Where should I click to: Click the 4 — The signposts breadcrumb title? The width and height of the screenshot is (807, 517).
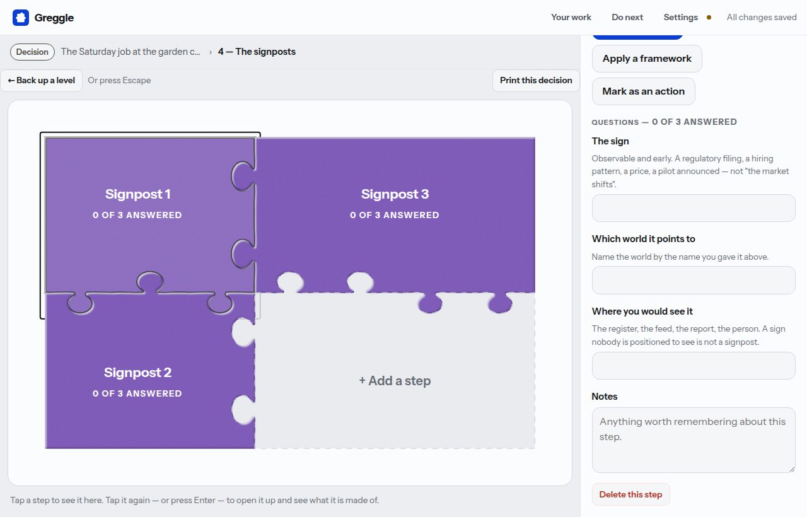(257, 52)
